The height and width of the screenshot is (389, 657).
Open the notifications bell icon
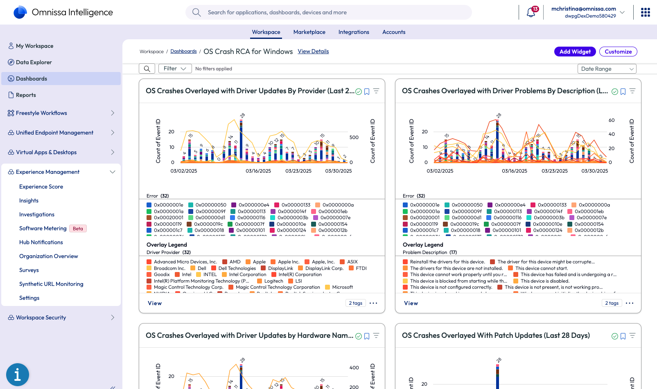coord(531,12)
